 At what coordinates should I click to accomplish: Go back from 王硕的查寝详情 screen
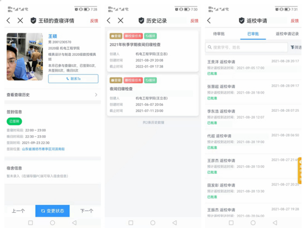[8, 20]
